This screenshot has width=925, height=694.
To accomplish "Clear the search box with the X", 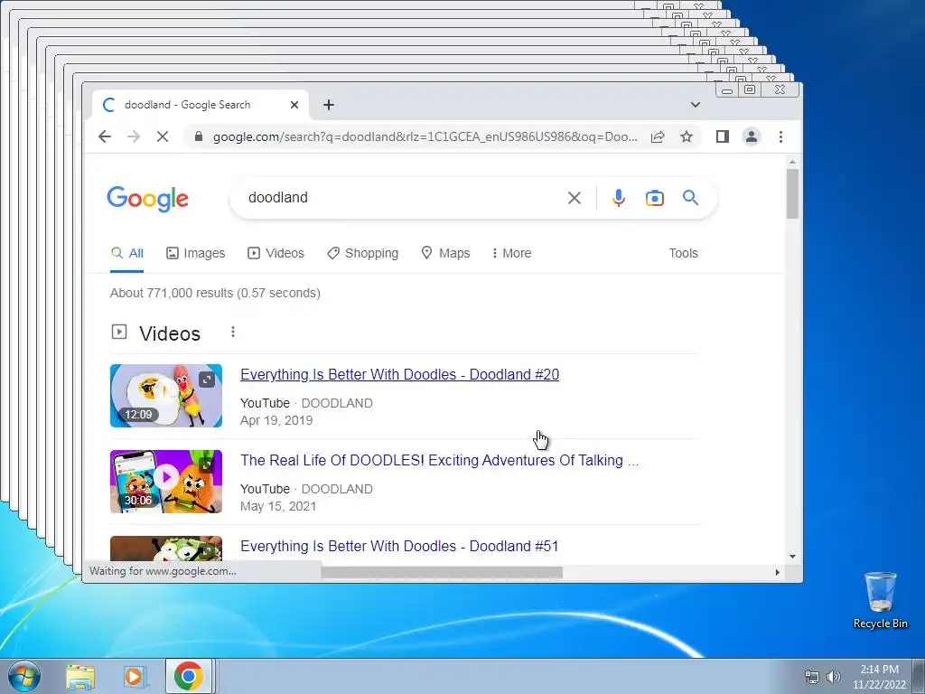I will coord(574,198).
